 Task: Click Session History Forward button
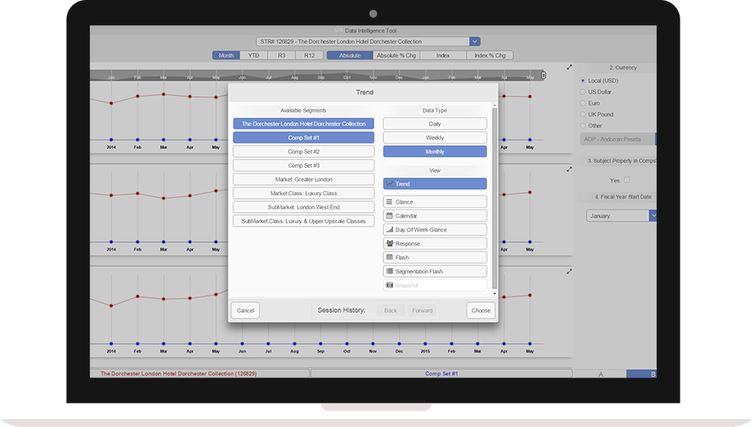point(422,310)
